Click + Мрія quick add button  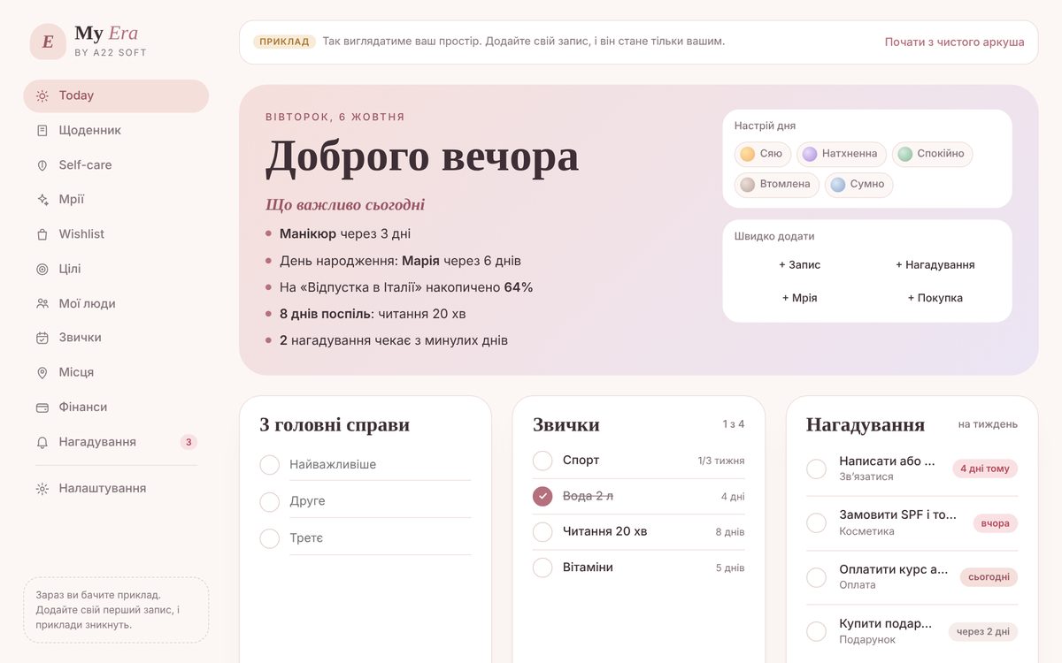(x=800, y=298)
